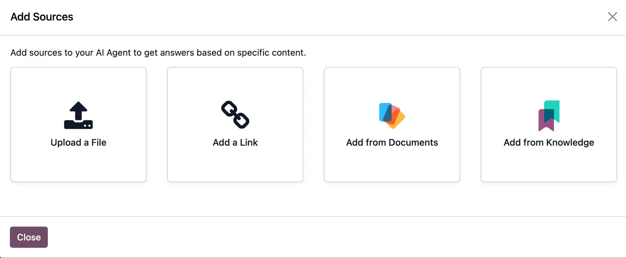Select the "Upload a File" label
The image size is (626, 258).
78,143
